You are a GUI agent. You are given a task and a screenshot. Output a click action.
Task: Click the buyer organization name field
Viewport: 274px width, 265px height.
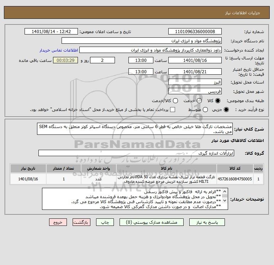pyautogui.click(x=142, y=41)
